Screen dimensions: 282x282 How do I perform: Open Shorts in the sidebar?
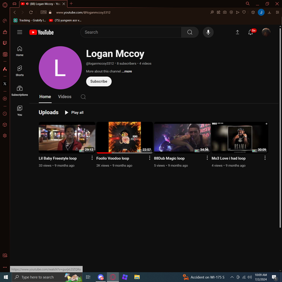click(x=20, y=71)
